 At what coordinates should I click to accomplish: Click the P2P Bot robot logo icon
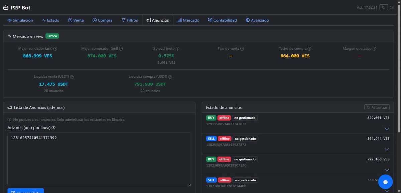(6, 7)
